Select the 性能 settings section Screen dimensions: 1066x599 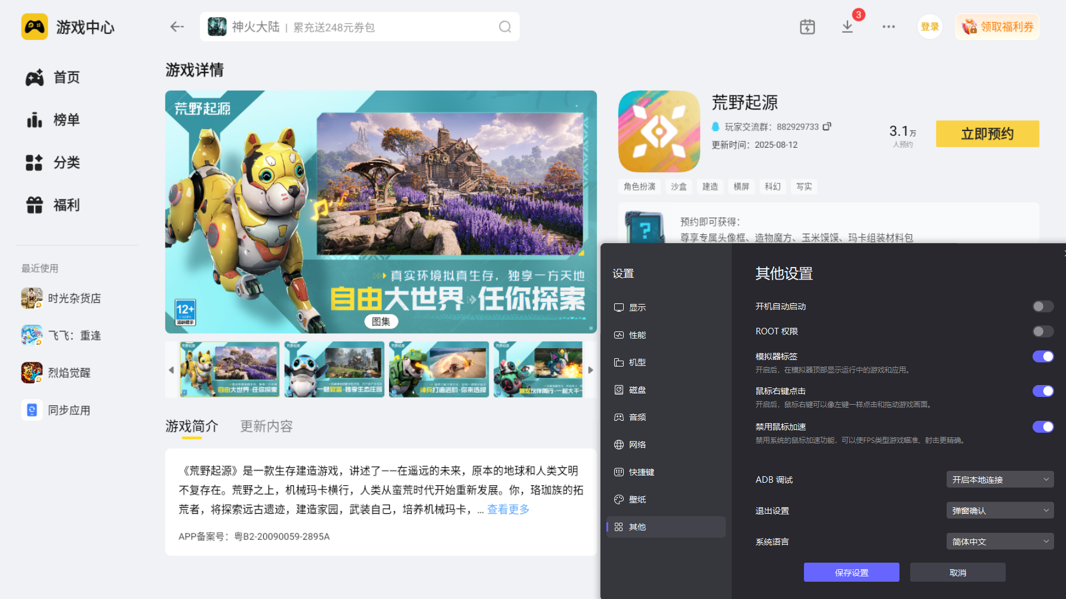pyautogui.click(x=637, y=334)
